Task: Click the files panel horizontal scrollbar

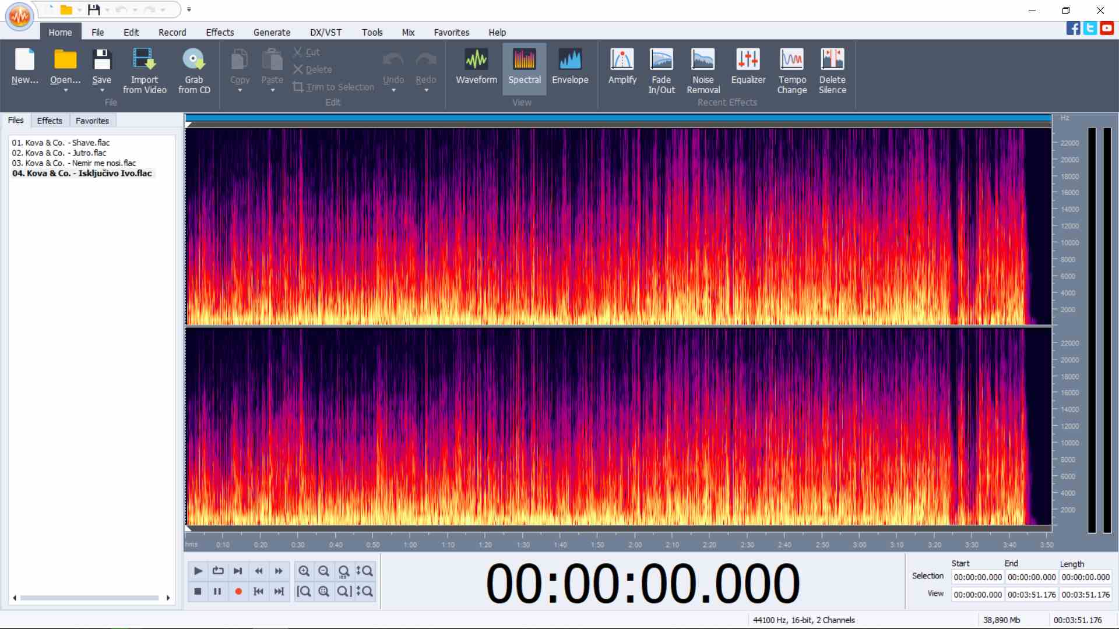Action: (90, 598)
